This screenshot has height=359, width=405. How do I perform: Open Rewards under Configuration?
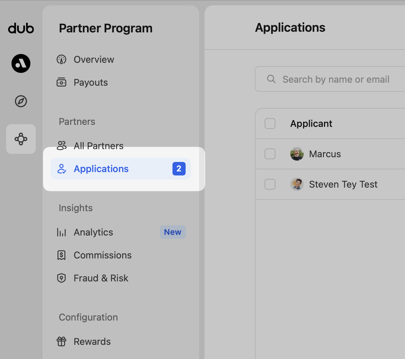click(121, 341)
